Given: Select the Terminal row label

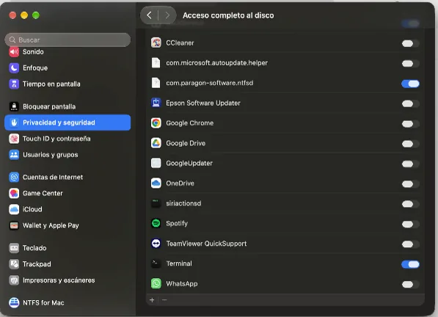Looking at the screenshot, I should (179, 263).
